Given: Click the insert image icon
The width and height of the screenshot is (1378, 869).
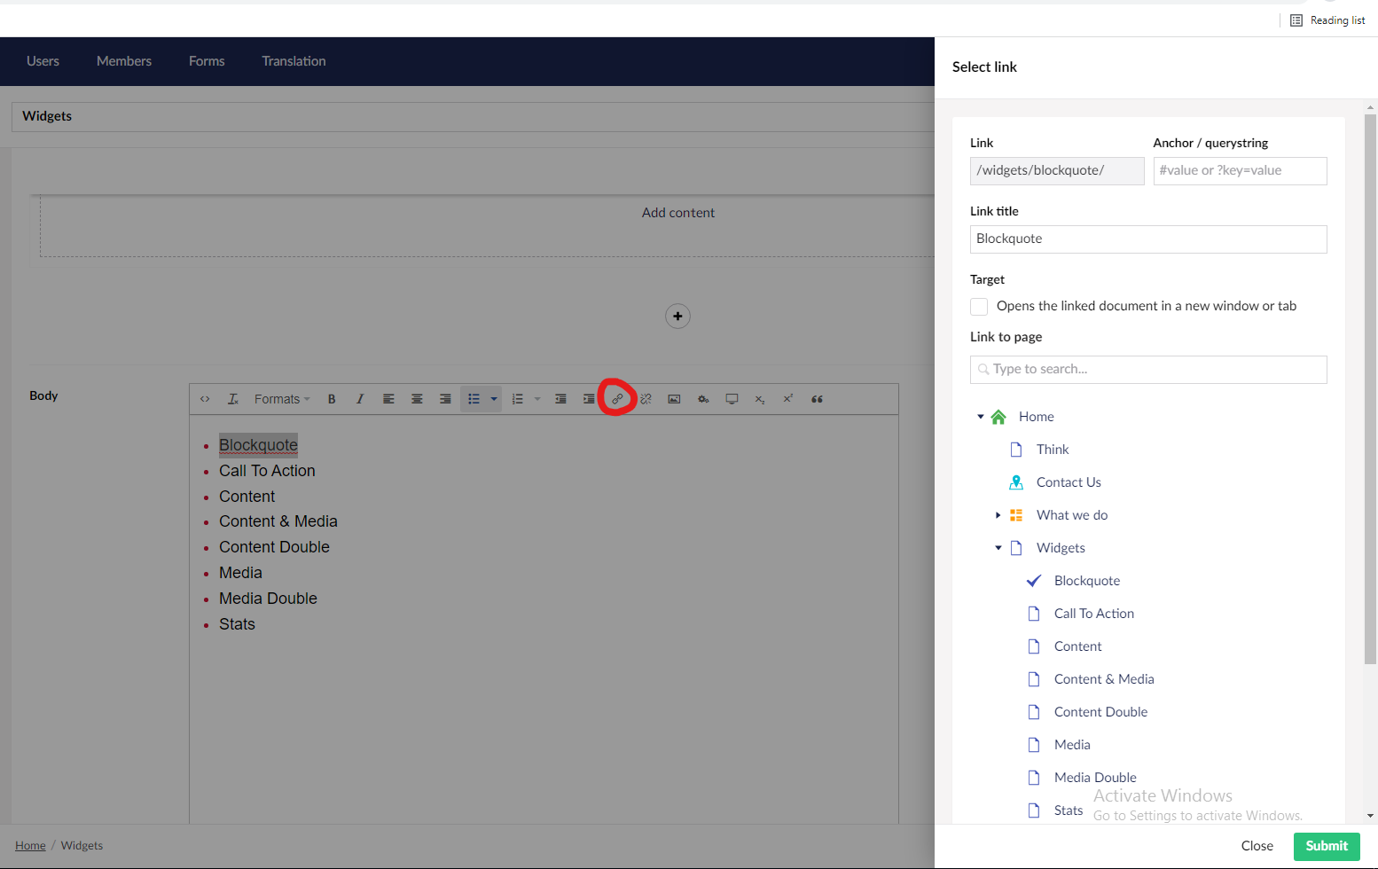Looking at the screenshot, I should pos(674,399).
